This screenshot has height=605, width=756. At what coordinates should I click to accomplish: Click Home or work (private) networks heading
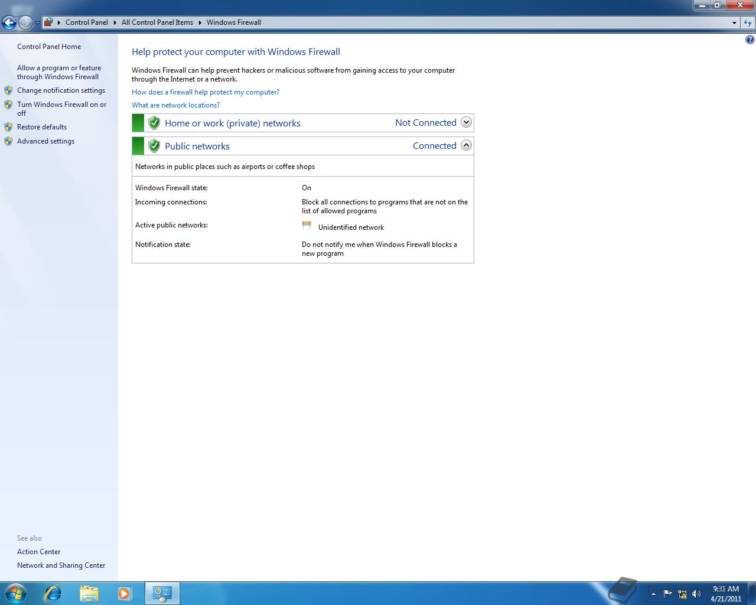point(233,123)
